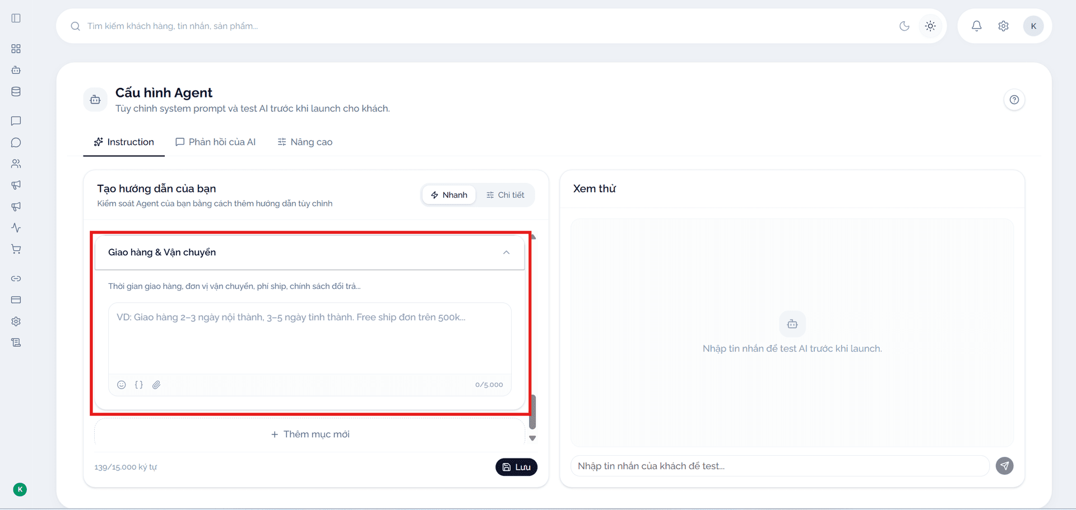Click the instruction list scrollbar thumb
This screenshot has width=1076, height=510.
532,412
